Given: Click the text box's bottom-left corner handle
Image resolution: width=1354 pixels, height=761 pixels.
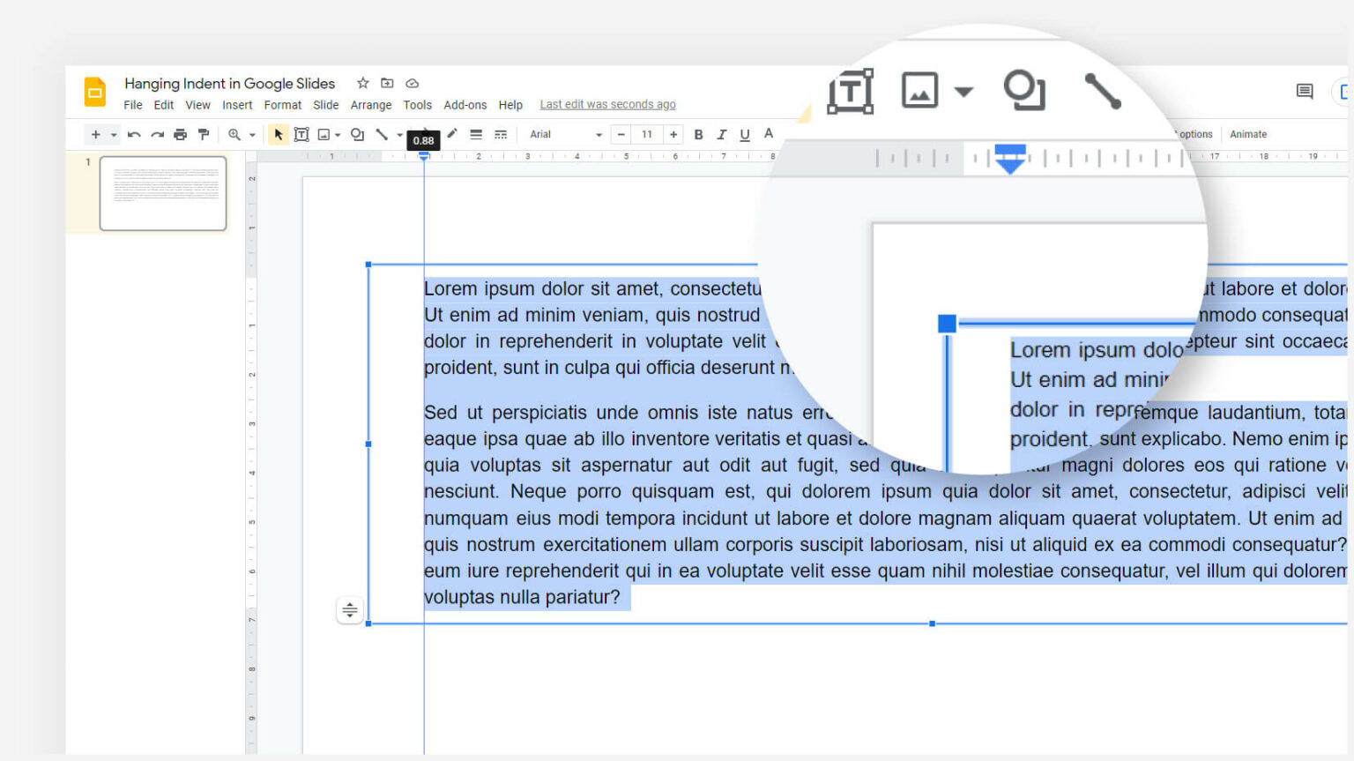Looking at the screenshot, I should coord(368,623).
